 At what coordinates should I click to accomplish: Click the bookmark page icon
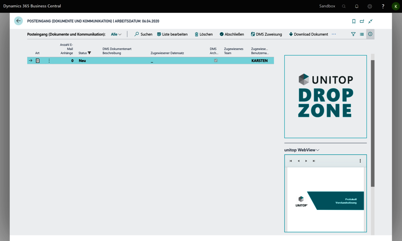point(354,21)
